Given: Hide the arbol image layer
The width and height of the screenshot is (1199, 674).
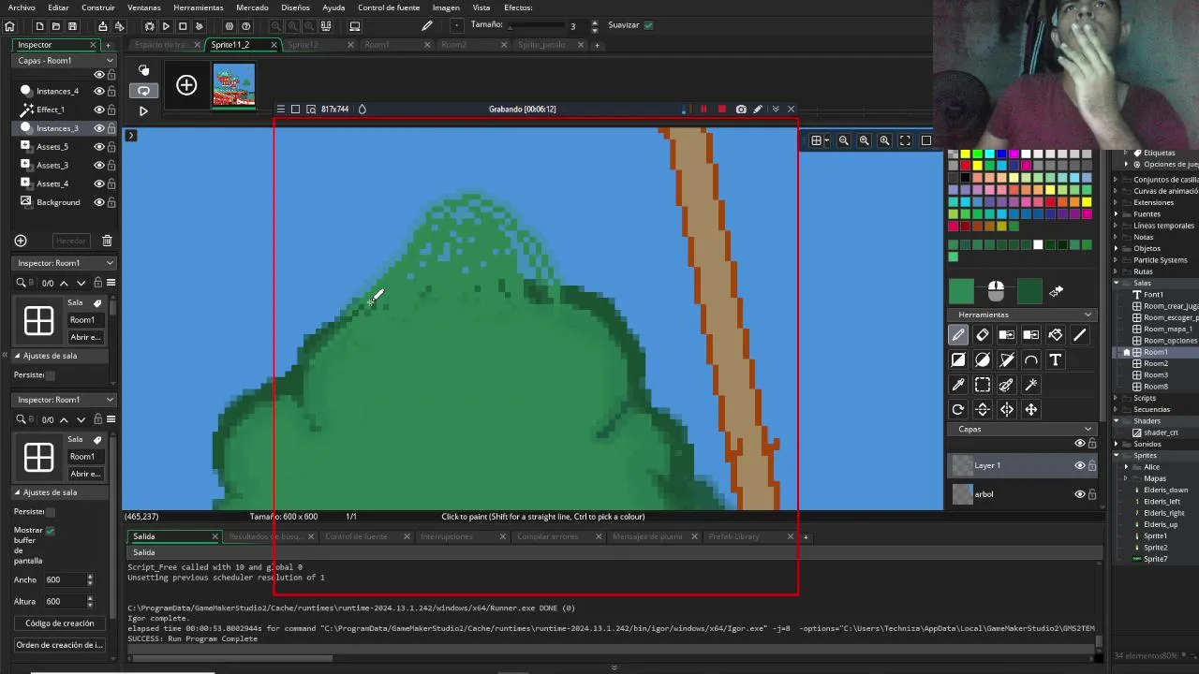Looking at the screenshot, I should tap(1079, 494).
